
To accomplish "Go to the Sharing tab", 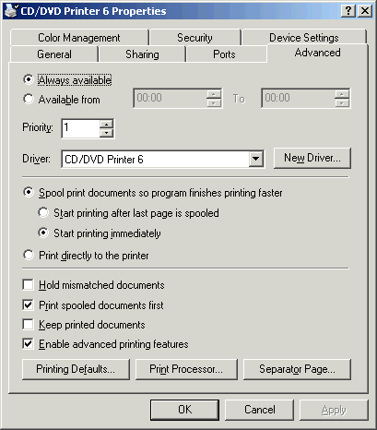I will tap(142, 54).
